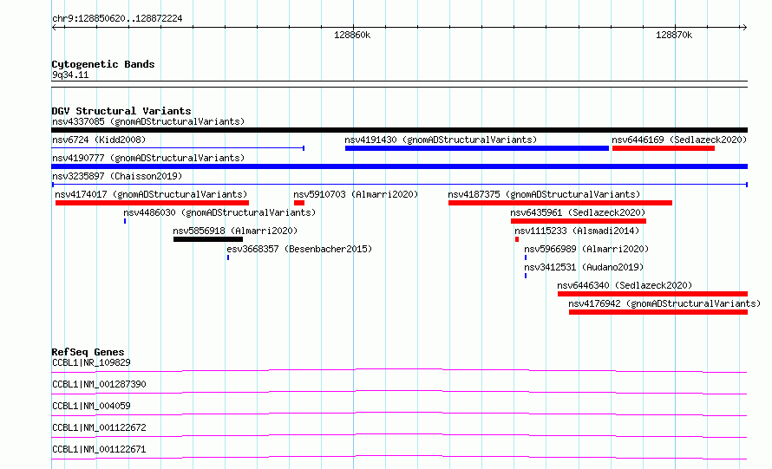772x469 pixels.
Task: Click the thick blue nsv4190777 bar
Action: (399, 166)
